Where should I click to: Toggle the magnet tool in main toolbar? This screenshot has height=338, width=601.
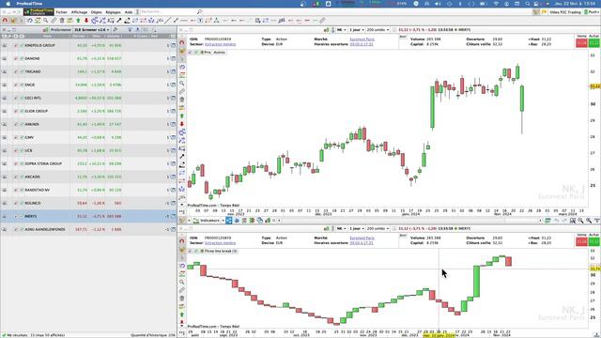pyautogui.click(x=5, y=21)
